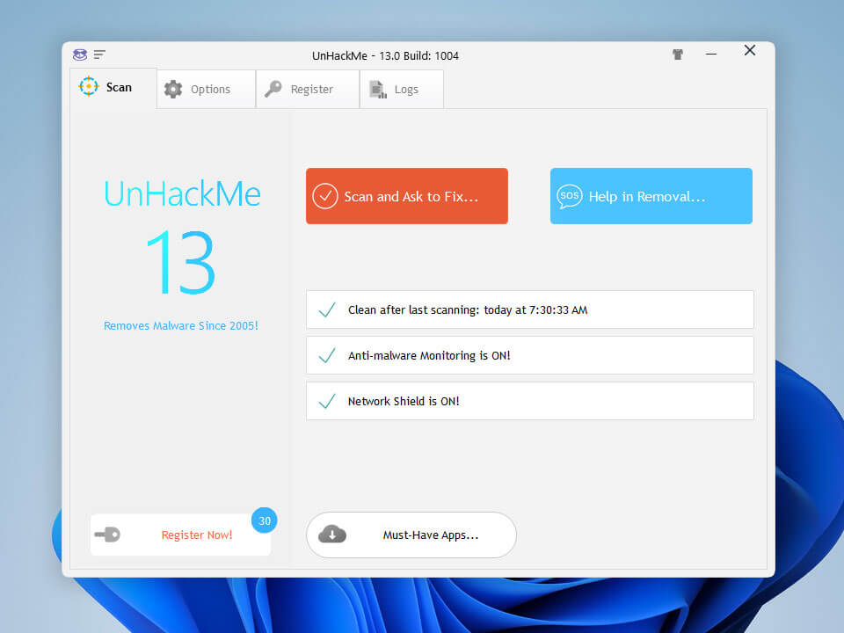The width and height of the screenshot is (844, 633).
Task: Click the SOS speech bubble icon
Action: pyautogui.click(x=570, y=196)
